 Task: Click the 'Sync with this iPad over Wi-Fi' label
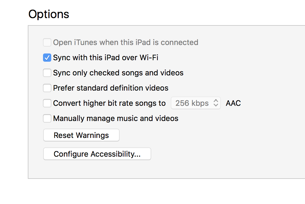(x=105, y=58)
